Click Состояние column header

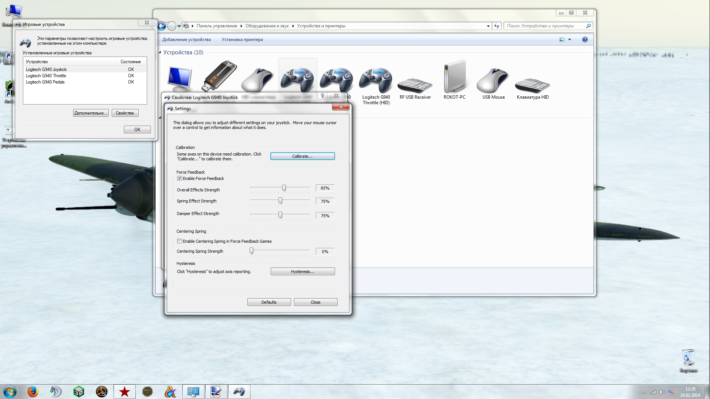click(131, 62)
